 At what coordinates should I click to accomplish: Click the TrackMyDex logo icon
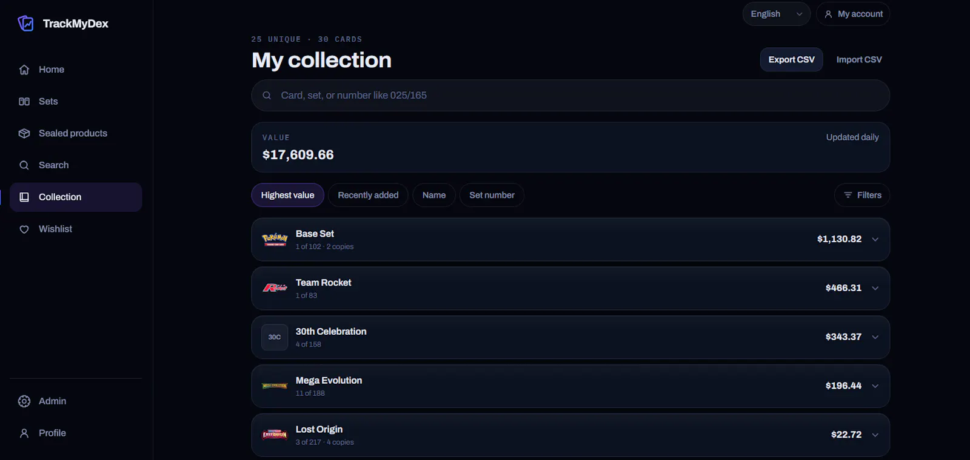[x=25, y=24]
